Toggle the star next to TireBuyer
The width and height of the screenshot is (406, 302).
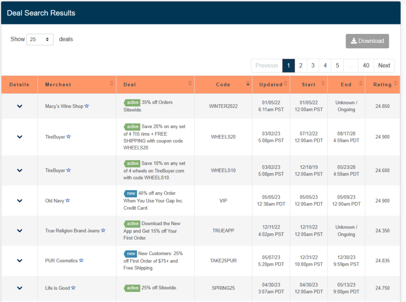[x=68, y=137]
